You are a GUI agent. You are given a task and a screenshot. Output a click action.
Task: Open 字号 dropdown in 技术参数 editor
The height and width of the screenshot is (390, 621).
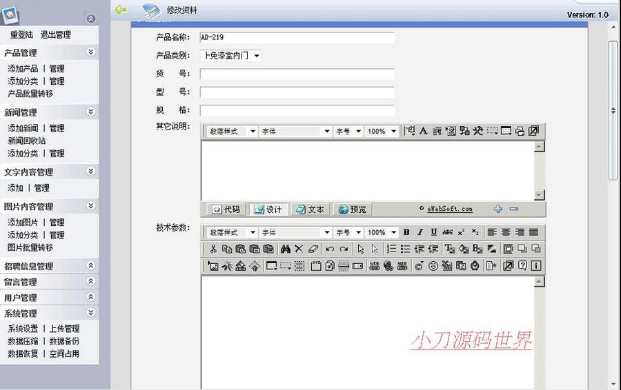(348, 233)
